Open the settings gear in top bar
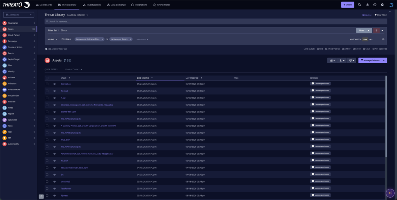The height and width of the screenshot is (200, 397). [x=382, y=5]
